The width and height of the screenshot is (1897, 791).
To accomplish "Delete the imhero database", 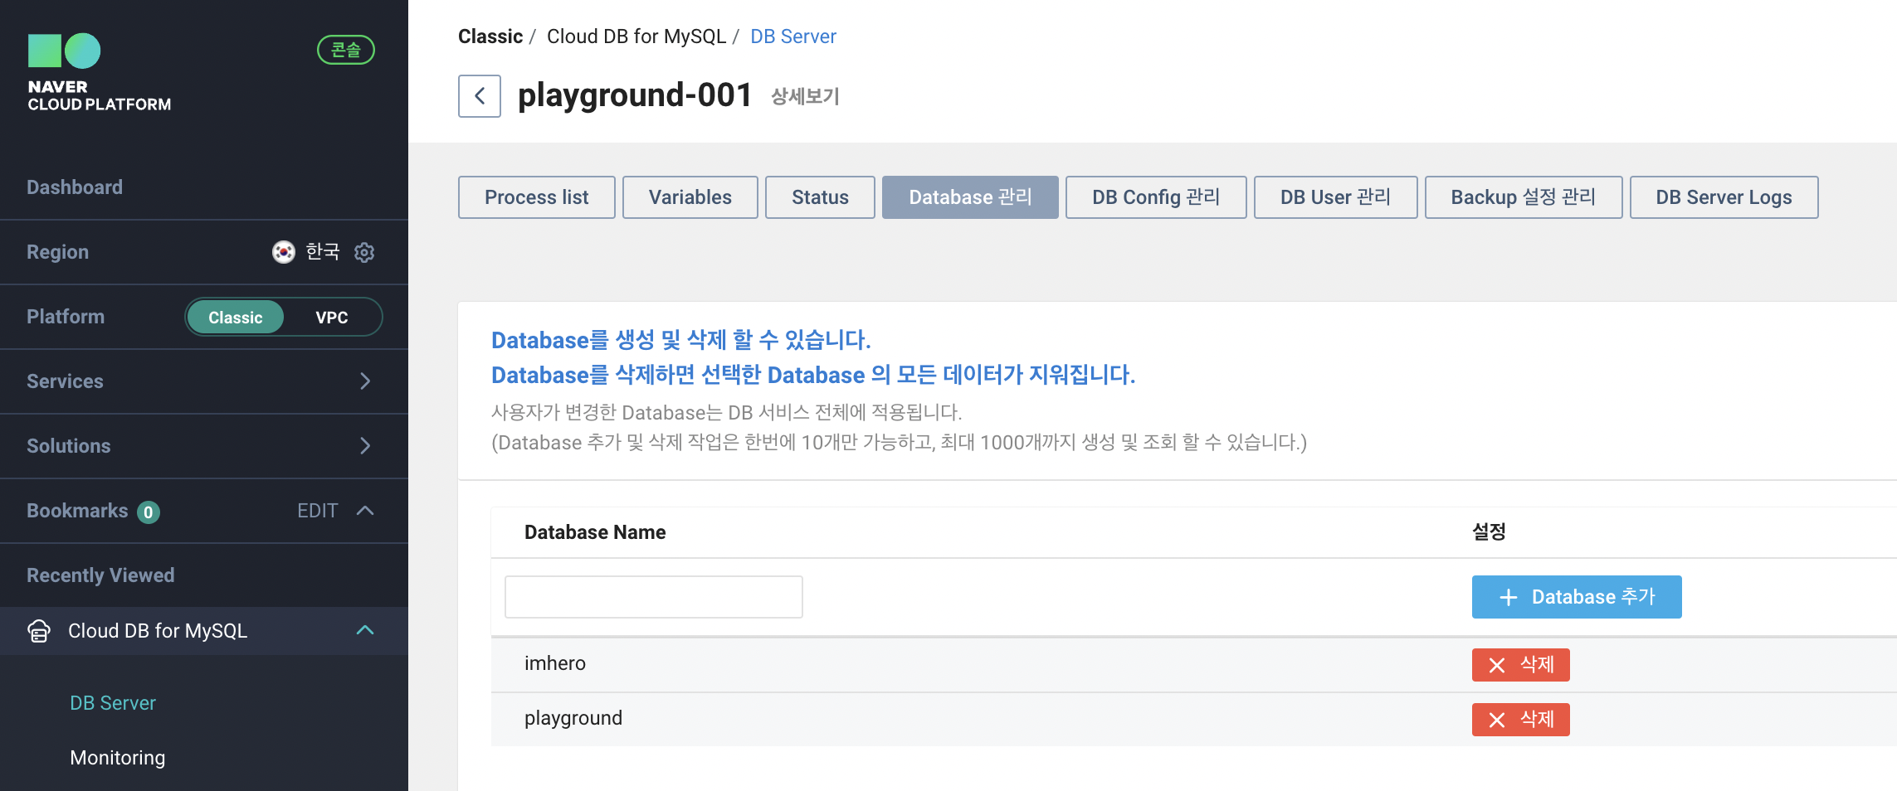I will [x=1521, y=665].
